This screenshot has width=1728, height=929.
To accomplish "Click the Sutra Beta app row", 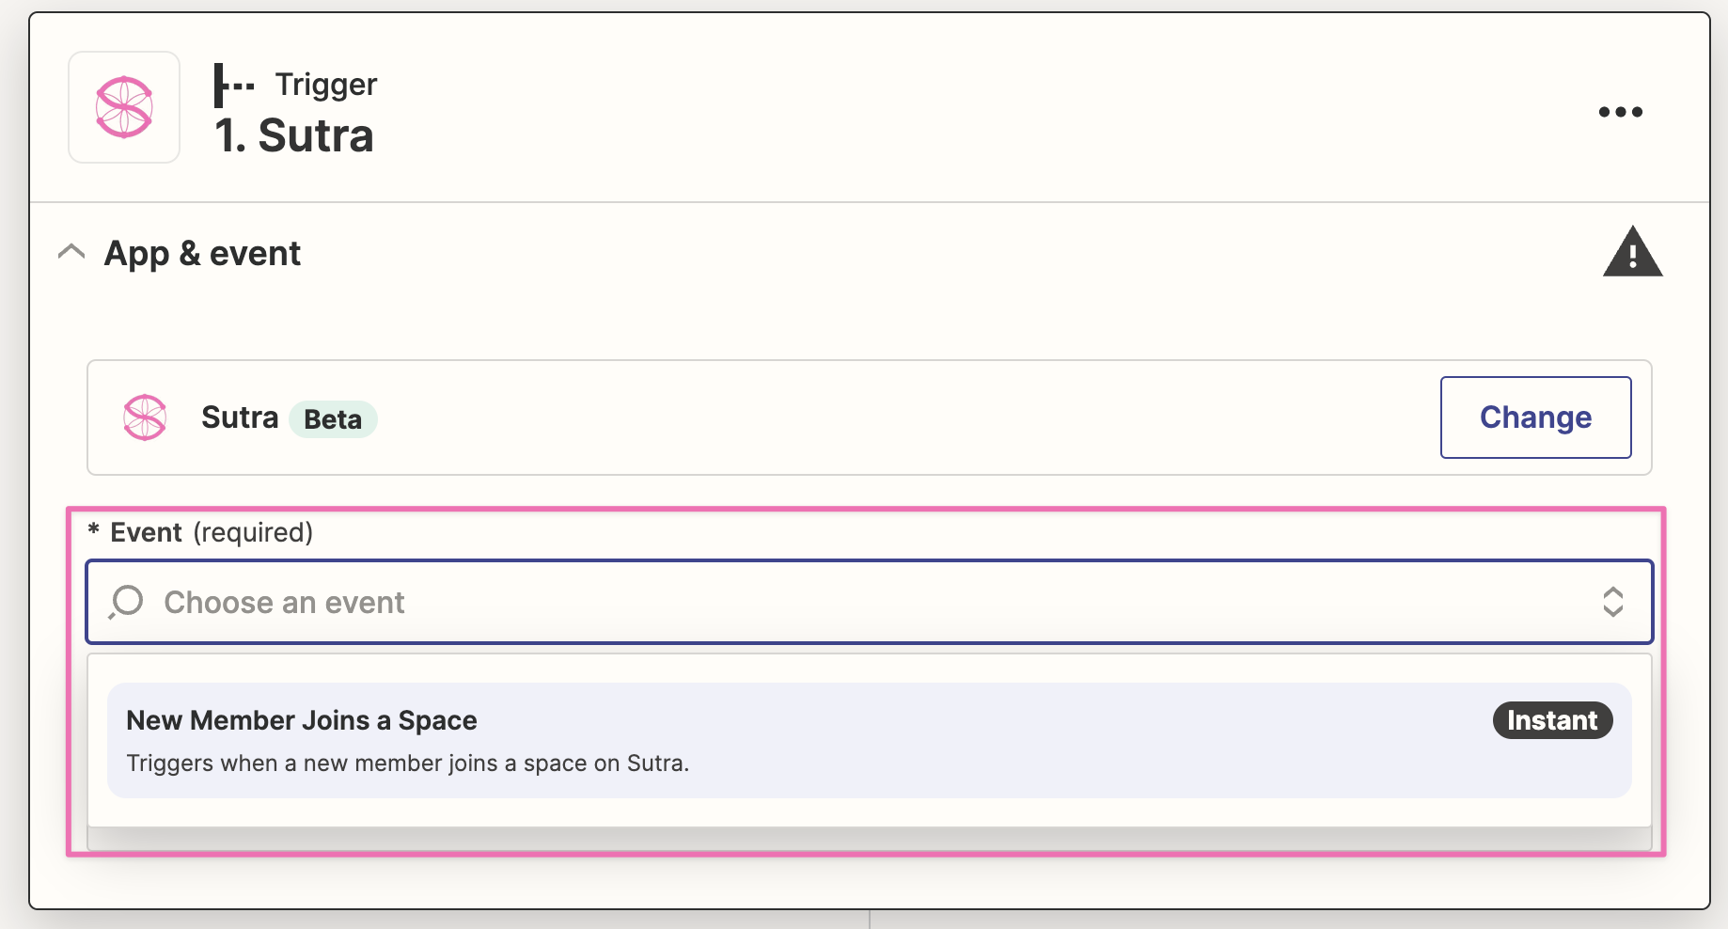I will (846, 417).
